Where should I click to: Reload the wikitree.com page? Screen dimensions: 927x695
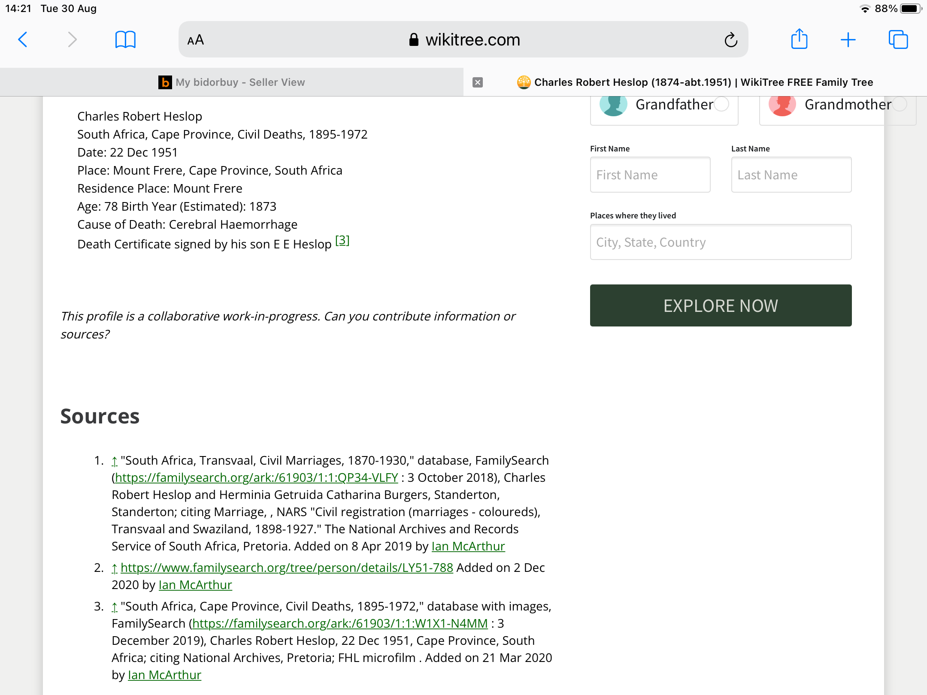point(731,40)
